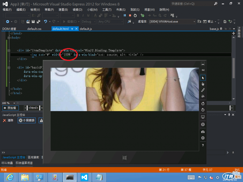Open the 呼叫堆疊 panel tab

pyautogui.click(x=7, y=163)
